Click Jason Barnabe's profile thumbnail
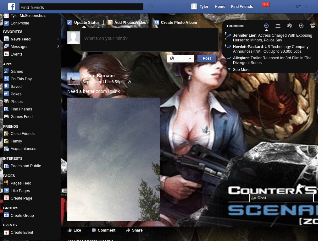This screenshot has height=241, width=322. (74, 78)
